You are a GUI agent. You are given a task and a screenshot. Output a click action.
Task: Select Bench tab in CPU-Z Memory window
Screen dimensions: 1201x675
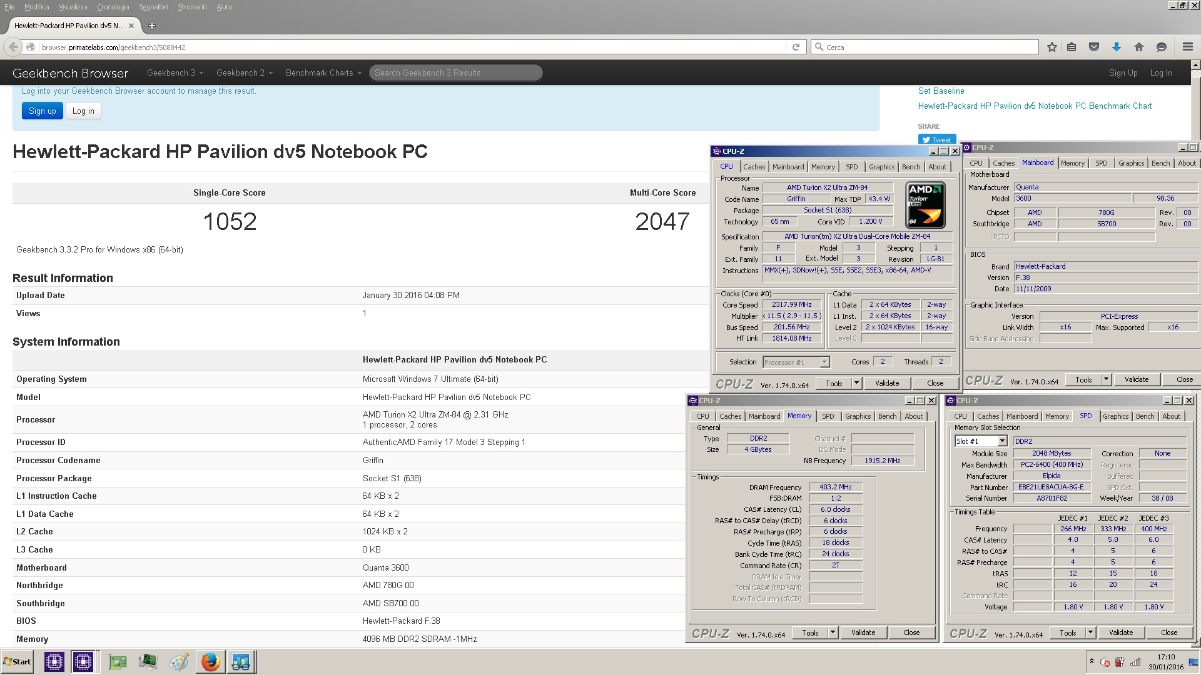click(x=887, y=416)
